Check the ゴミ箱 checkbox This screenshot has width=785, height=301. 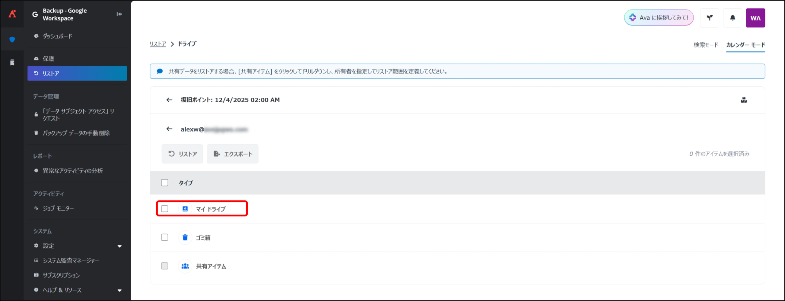tap(165, 237)
